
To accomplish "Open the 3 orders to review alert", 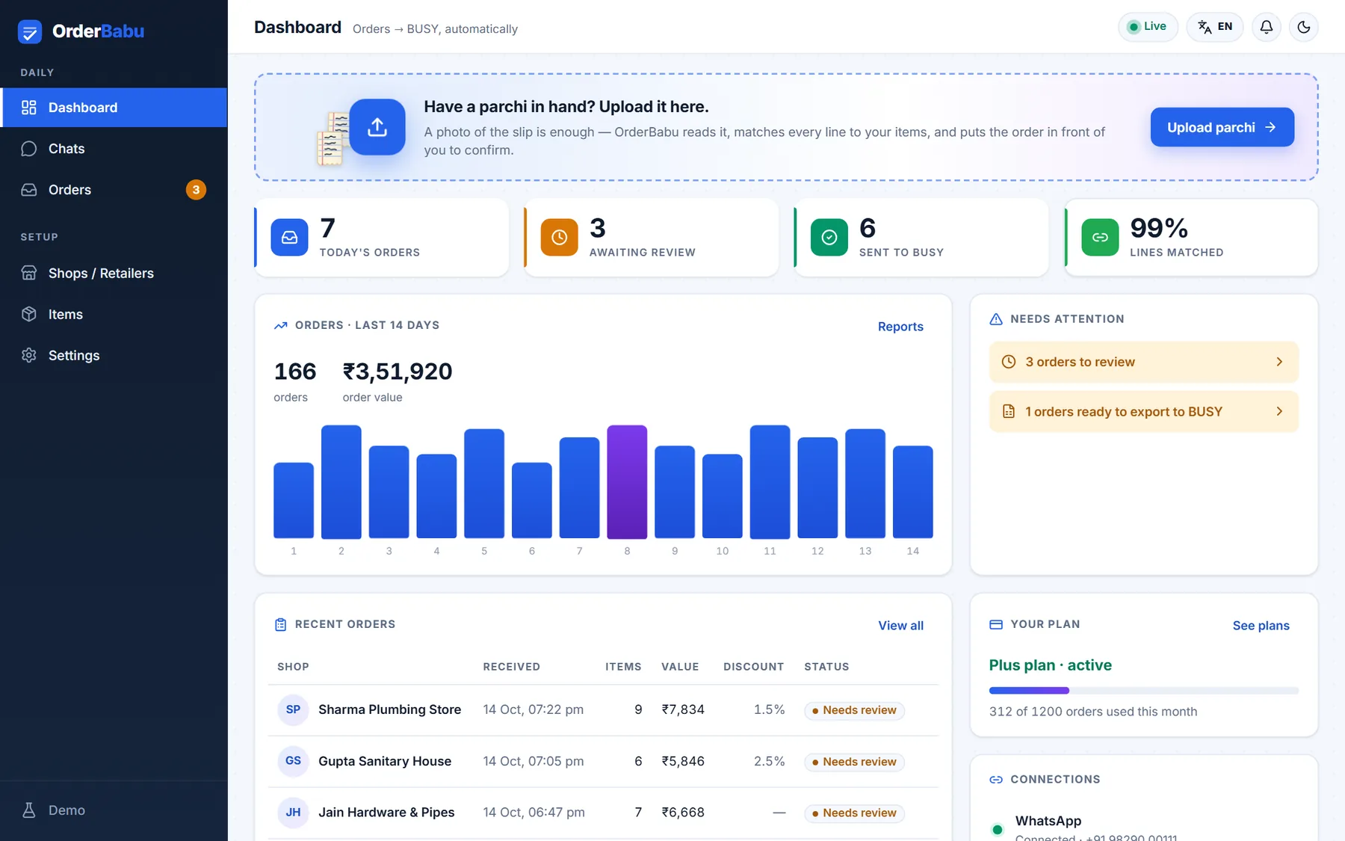I will point(1144,362).
